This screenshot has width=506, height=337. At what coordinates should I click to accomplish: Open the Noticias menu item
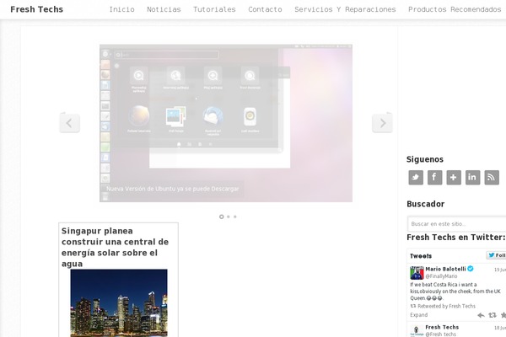point(164,9)
